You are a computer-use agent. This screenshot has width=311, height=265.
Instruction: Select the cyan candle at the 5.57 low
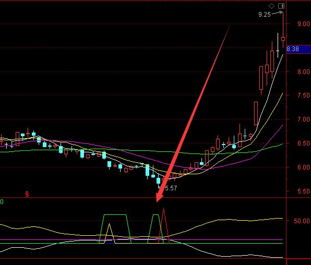click(x=158, y=180)
